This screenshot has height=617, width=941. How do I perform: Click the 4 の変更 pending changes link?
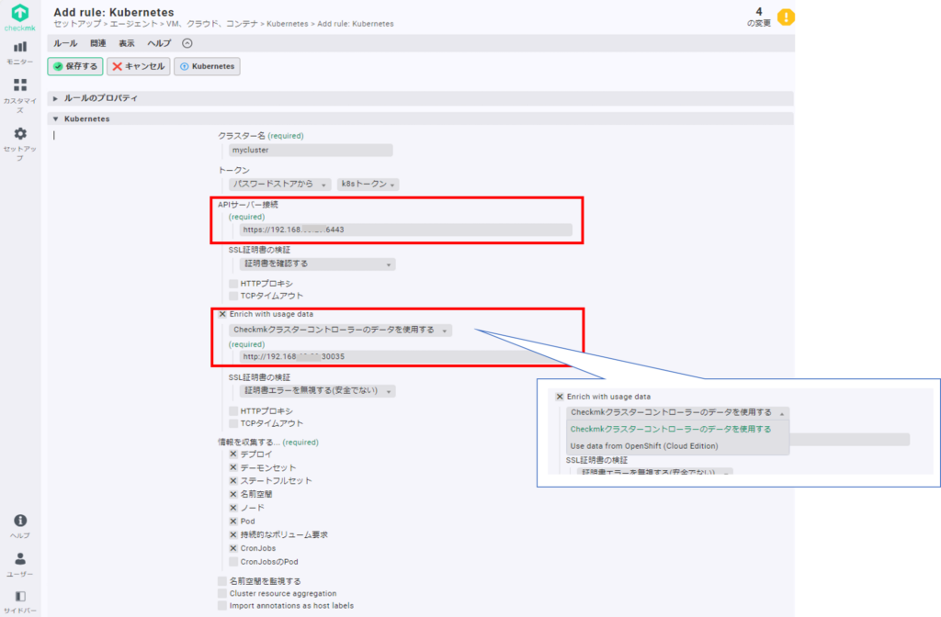[758, 17]
